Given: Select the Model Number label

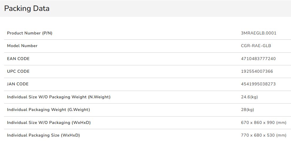Looking at the screenshot, I should pos(22,46).
